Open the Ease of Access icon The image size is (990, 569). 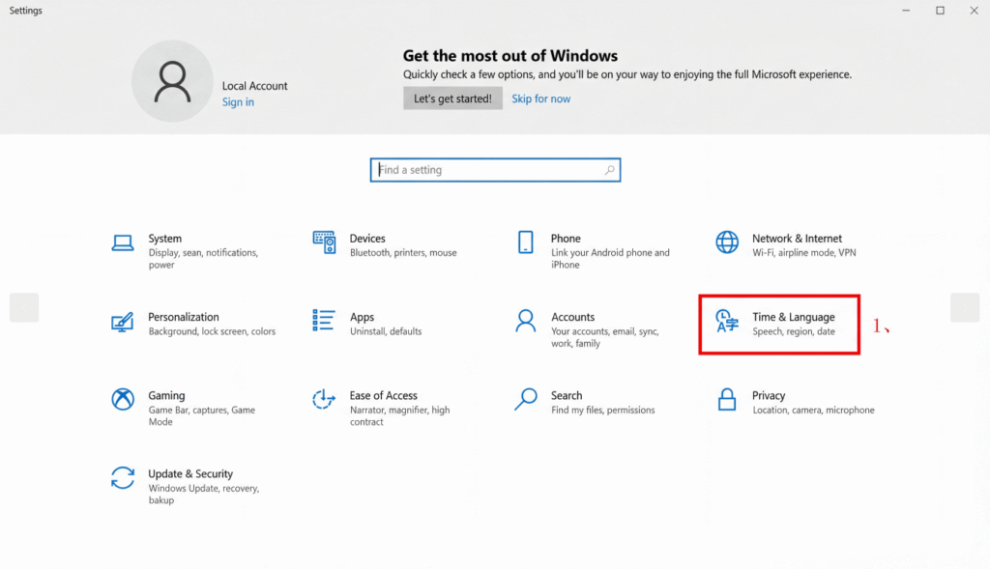point(324,399)
